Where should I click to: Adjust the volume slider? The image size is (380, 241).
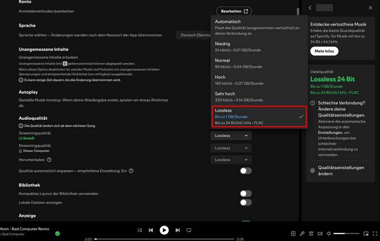pyautogui.click(x=346, y=233)
